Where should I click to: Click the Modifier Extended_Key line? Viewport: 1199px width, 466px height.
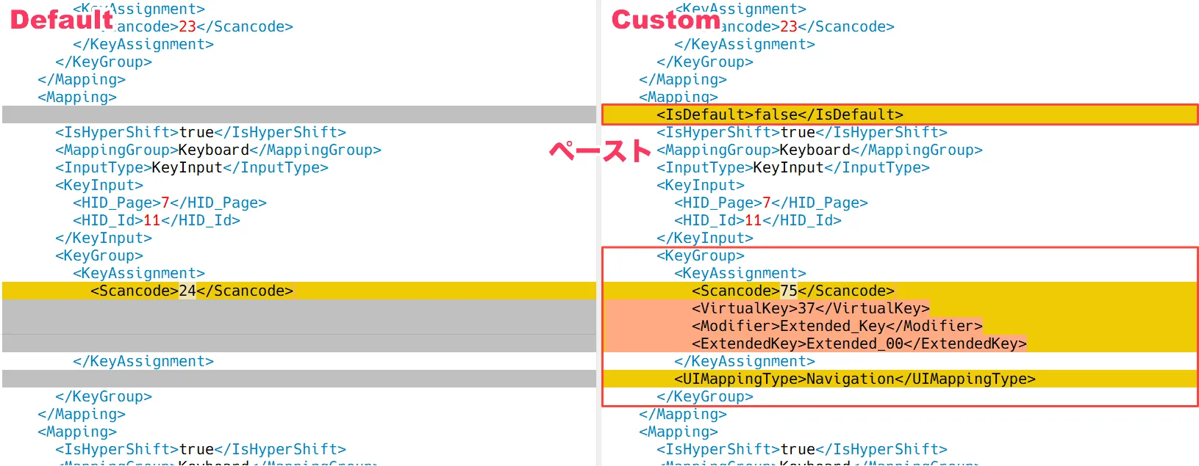coord(837,326)
